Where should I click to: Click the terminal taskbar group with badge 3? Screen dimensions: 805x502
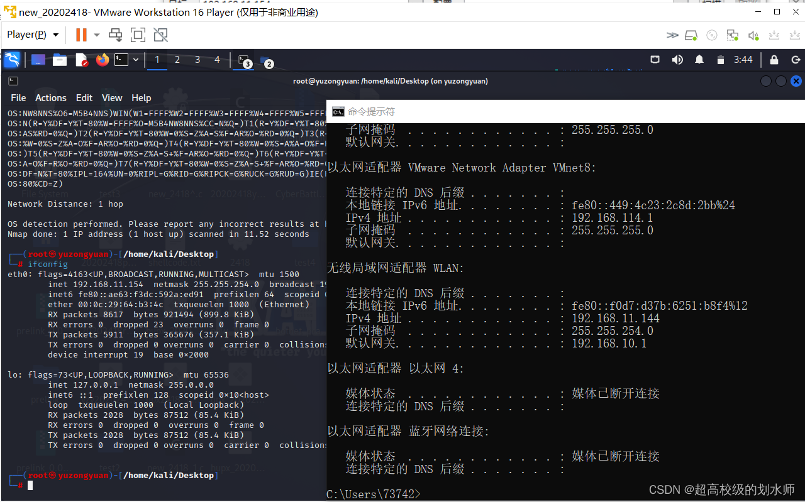click(x=244, y=60)
